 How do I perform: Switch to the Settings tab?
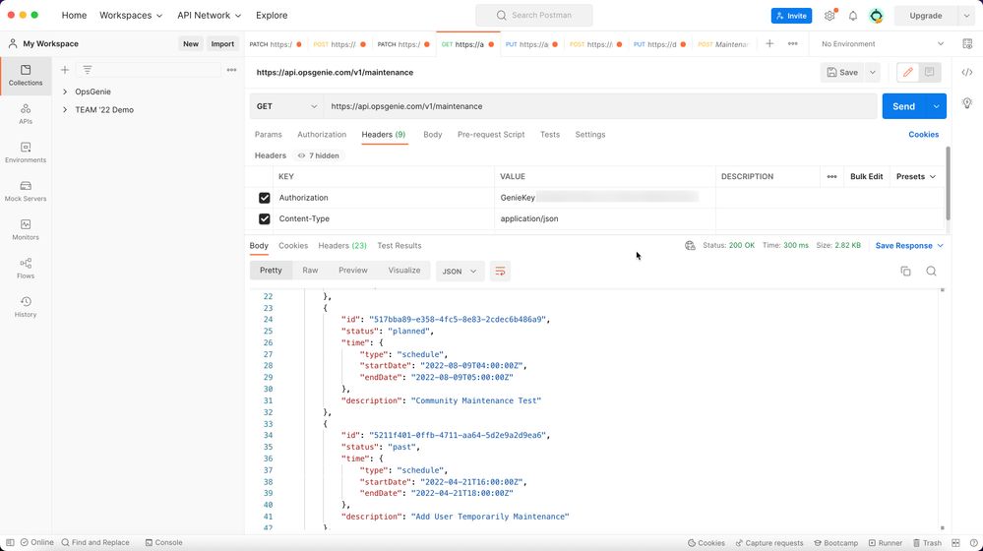click(x=590, y=135)
